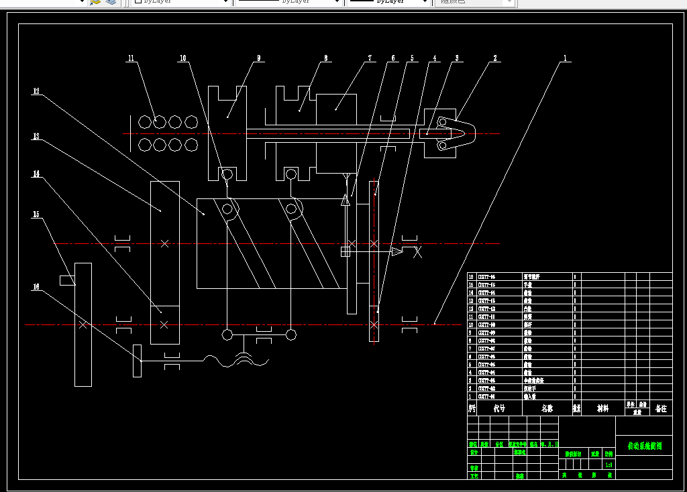Image resolution: width=687 pixels, height=492 pixels.
Task: Select callout number 7 above the drawing
Action: (370, 58)
